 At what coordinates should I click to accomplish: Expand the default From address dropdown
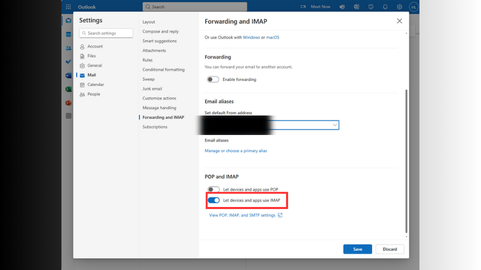[x=335, y=125]
